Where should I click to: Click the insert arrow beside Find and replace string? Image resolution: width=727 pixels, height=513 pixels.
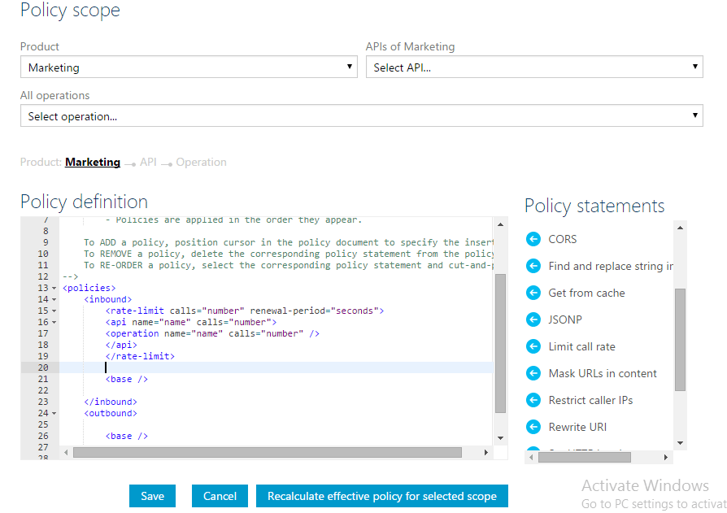pyautogui.click(x=533, y=266)
